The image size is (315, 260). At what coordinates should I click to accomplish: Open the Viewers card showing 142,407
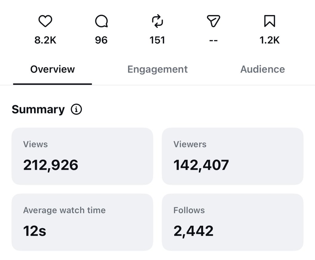pos(233,156)
